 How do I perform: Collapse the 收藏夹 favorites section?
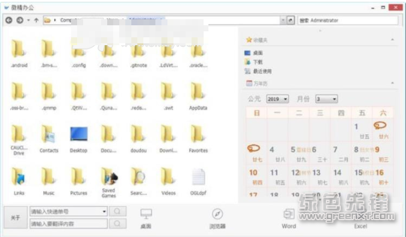[x=392, y=40]
